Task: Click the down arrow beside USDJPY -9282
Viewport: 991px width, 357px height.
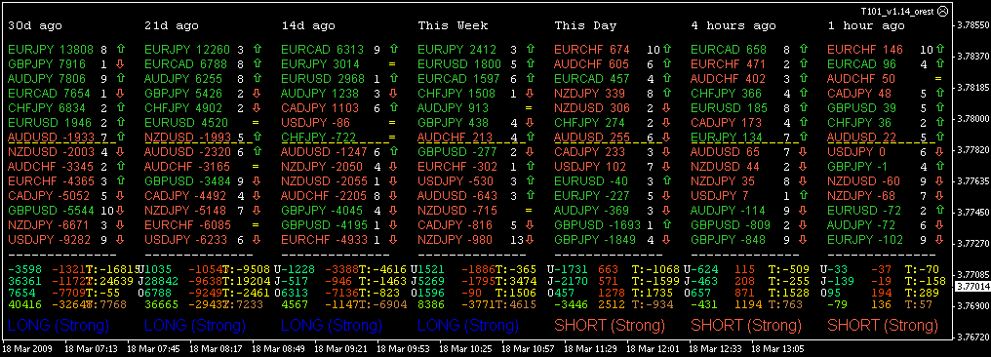Action: click(121, 240)
